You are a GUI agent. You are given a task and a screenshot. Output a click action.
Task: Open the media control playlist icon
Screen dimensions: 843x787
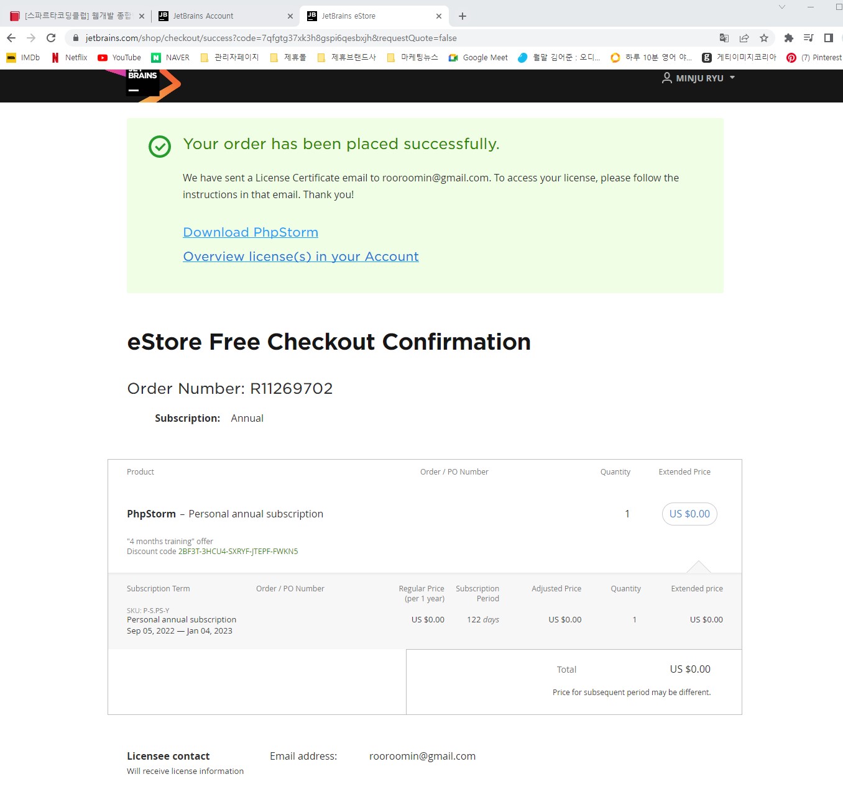[x=809, y=38]
